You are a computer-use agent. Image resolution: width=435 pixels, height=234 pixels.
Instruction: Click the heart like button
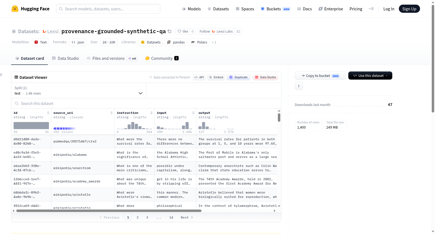pos(183,31)
